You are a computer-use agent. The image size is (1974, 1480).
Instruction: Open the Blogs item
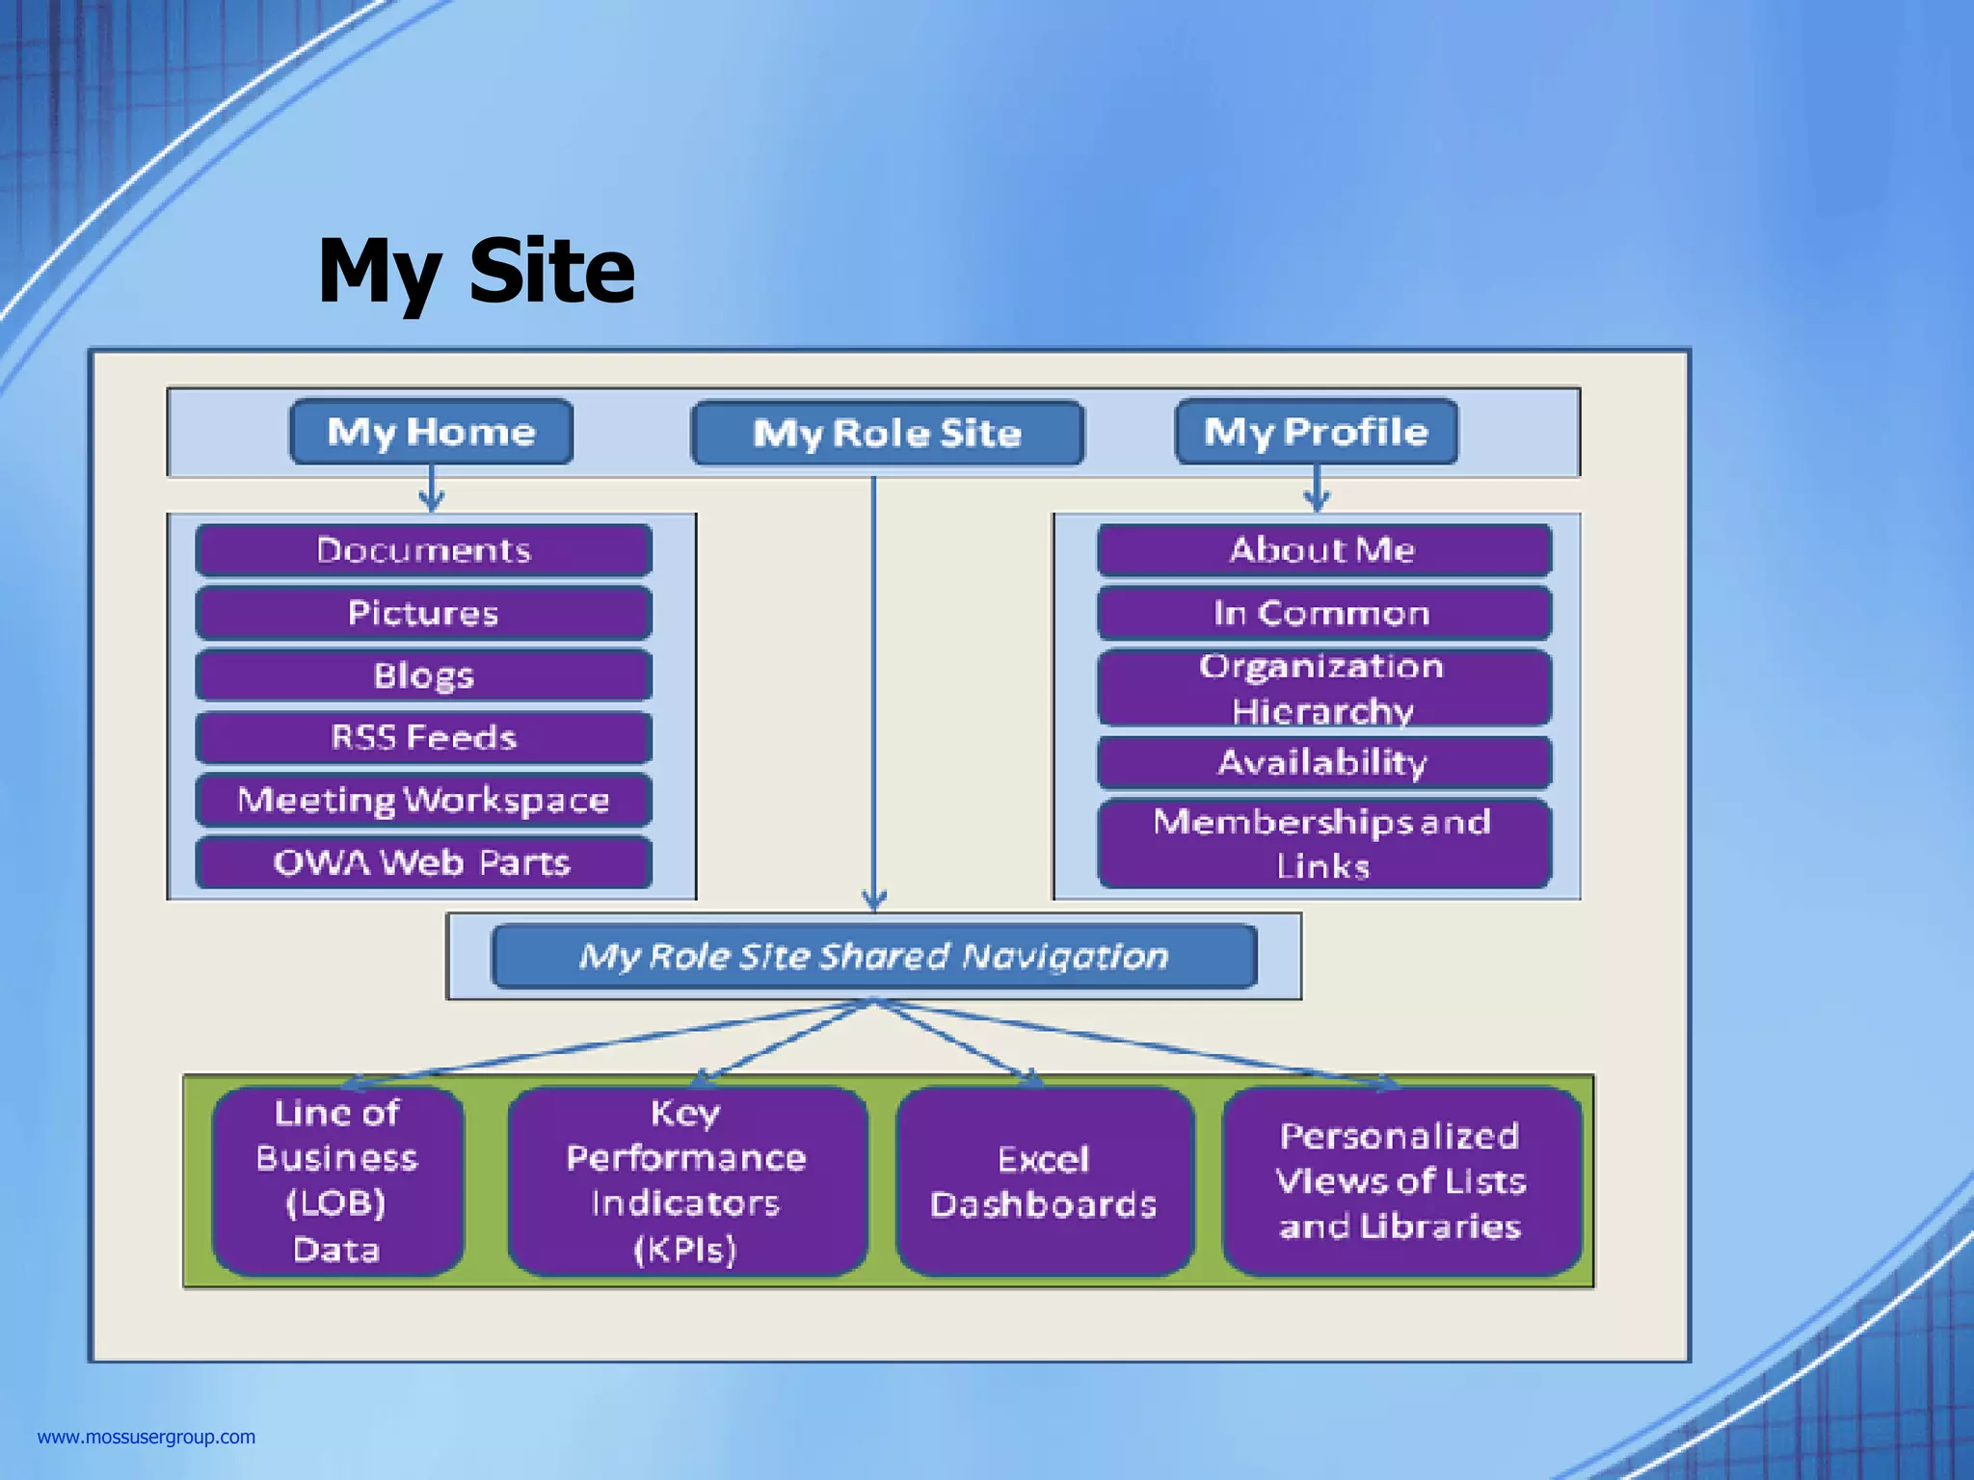tap(423, 675)
